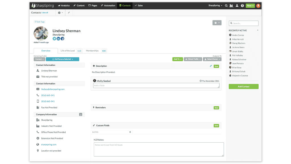
Task: Click the Company Information edit icon
Action: coord(81,114)
